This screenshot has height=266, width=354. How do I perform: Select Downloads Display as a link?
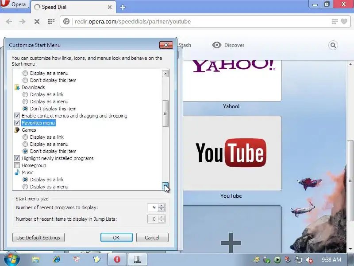pos(25,94)
